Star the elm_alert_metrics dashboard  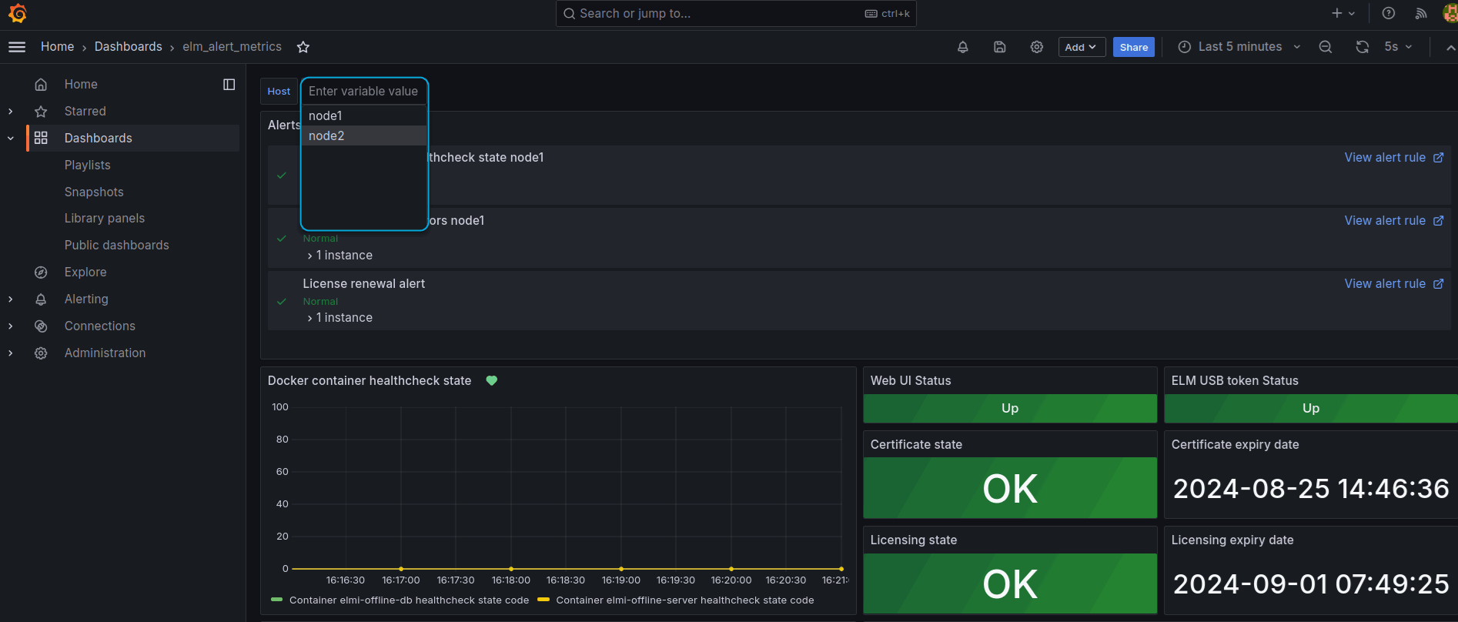click(303, 47)
